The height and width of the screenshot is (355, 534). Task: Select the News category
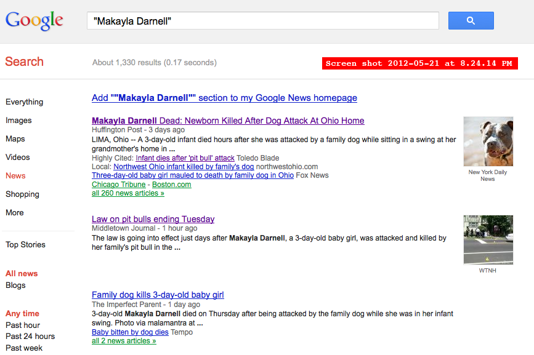[x=15, y=175]
